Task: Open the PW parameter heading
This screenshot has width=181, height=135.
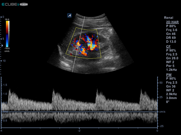Action: pos(169,75)
